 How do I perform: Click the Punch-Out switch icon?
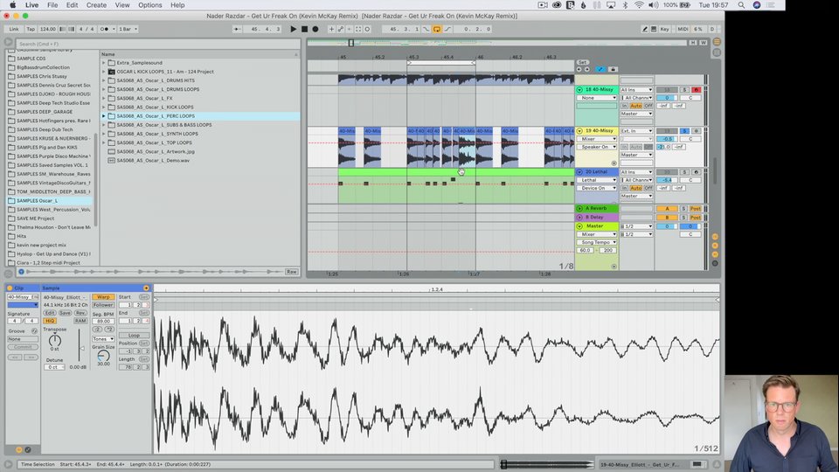[447, 29]
